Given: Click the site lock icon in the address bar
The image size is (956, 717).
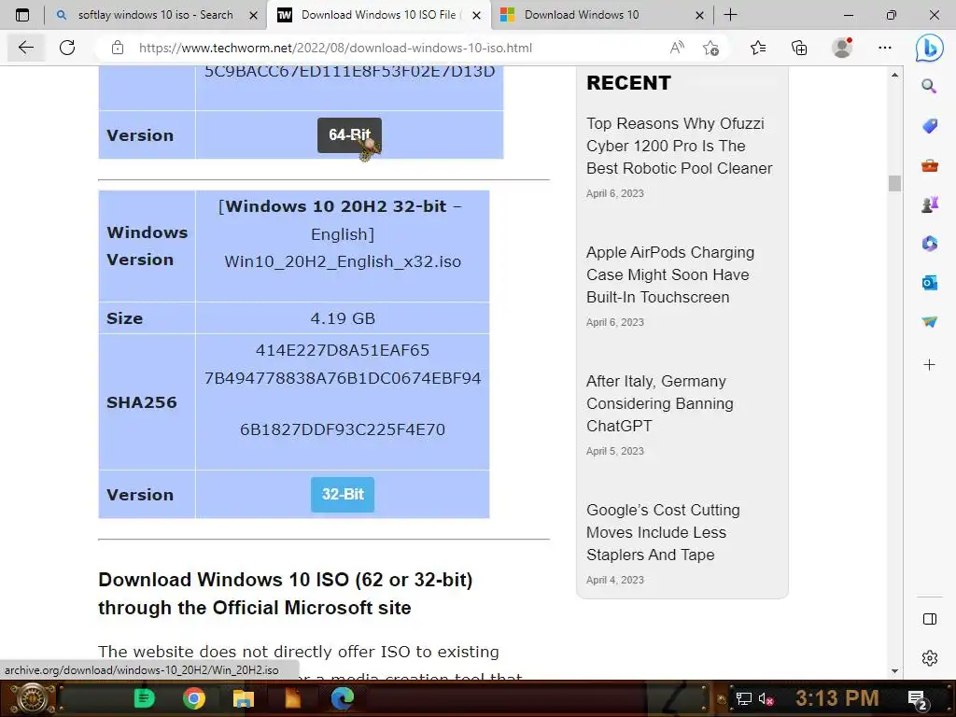Looking at the screenshot, I should click(118, 48).
